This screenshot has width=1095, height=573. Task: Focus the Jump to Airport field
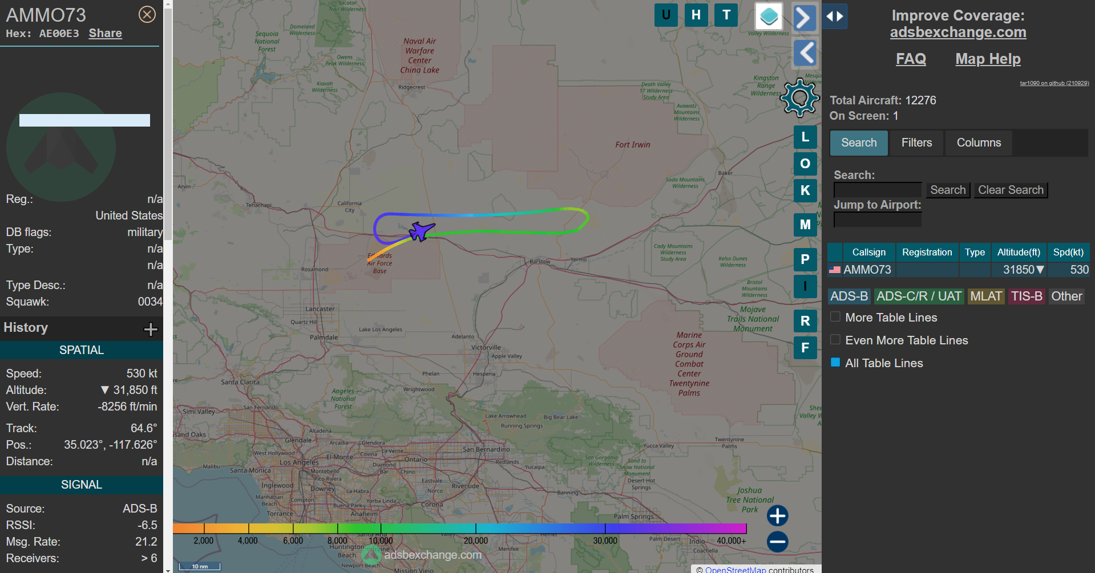878,220
